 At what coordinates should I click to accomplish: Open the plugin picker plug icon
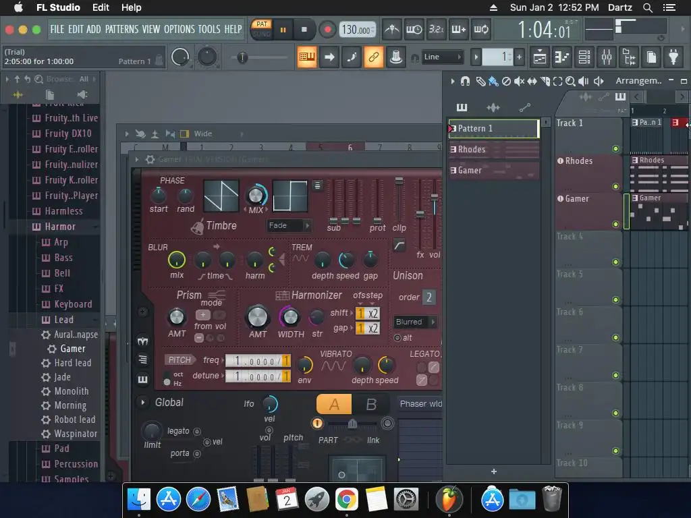click(x=673, y=57)
